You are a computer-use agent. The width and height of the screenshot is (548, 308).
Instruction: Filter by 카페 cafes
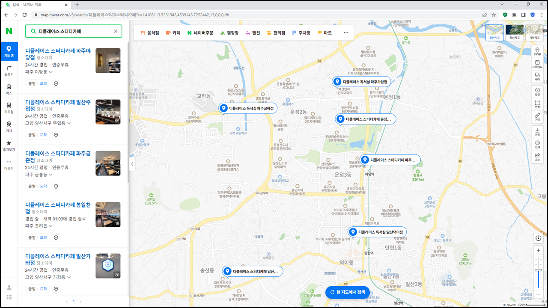pyautogui.click(x=173, y=33)
